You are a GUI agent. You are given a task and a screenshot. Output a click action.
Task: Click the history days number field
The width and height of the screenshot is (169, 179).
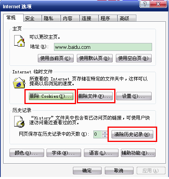point(98,134)
